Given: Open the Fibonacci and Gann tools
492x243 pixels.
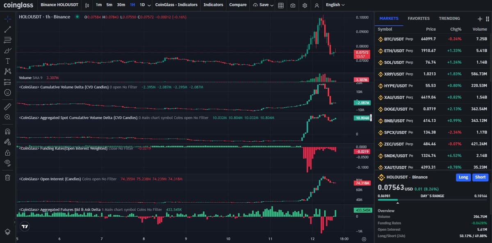Looking at the screenshot, I should (7, 40).
